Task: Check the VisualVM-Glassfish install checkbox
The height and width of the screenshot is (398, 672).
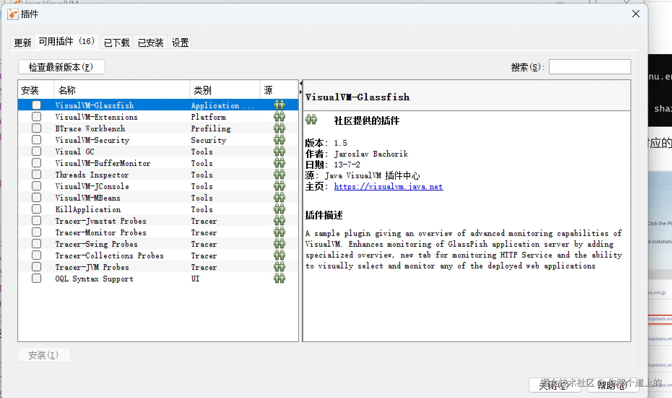Action: (x=36, y=105)
